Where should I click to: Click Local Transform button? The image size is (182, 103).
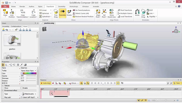125,16
